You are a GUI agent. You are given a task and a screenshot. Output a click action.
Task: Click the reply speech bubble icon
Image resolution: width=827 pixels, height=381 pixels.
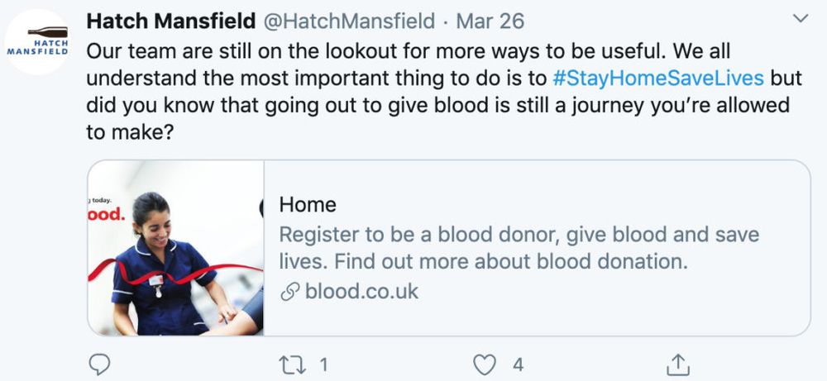pyautogui.click(x=99, y=364)
